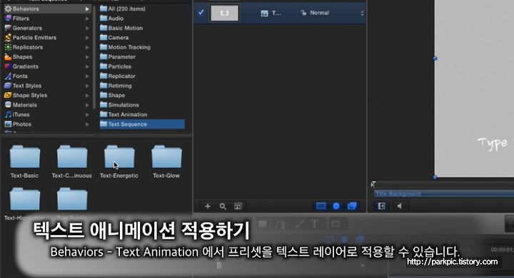Open the Text-Highlighter preset folder
The image size is (514, 278).
click(x=24, y=203)
